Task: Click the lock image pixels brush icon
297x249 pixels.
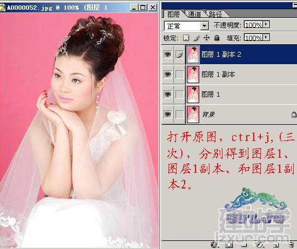Action: click(197, 38)
